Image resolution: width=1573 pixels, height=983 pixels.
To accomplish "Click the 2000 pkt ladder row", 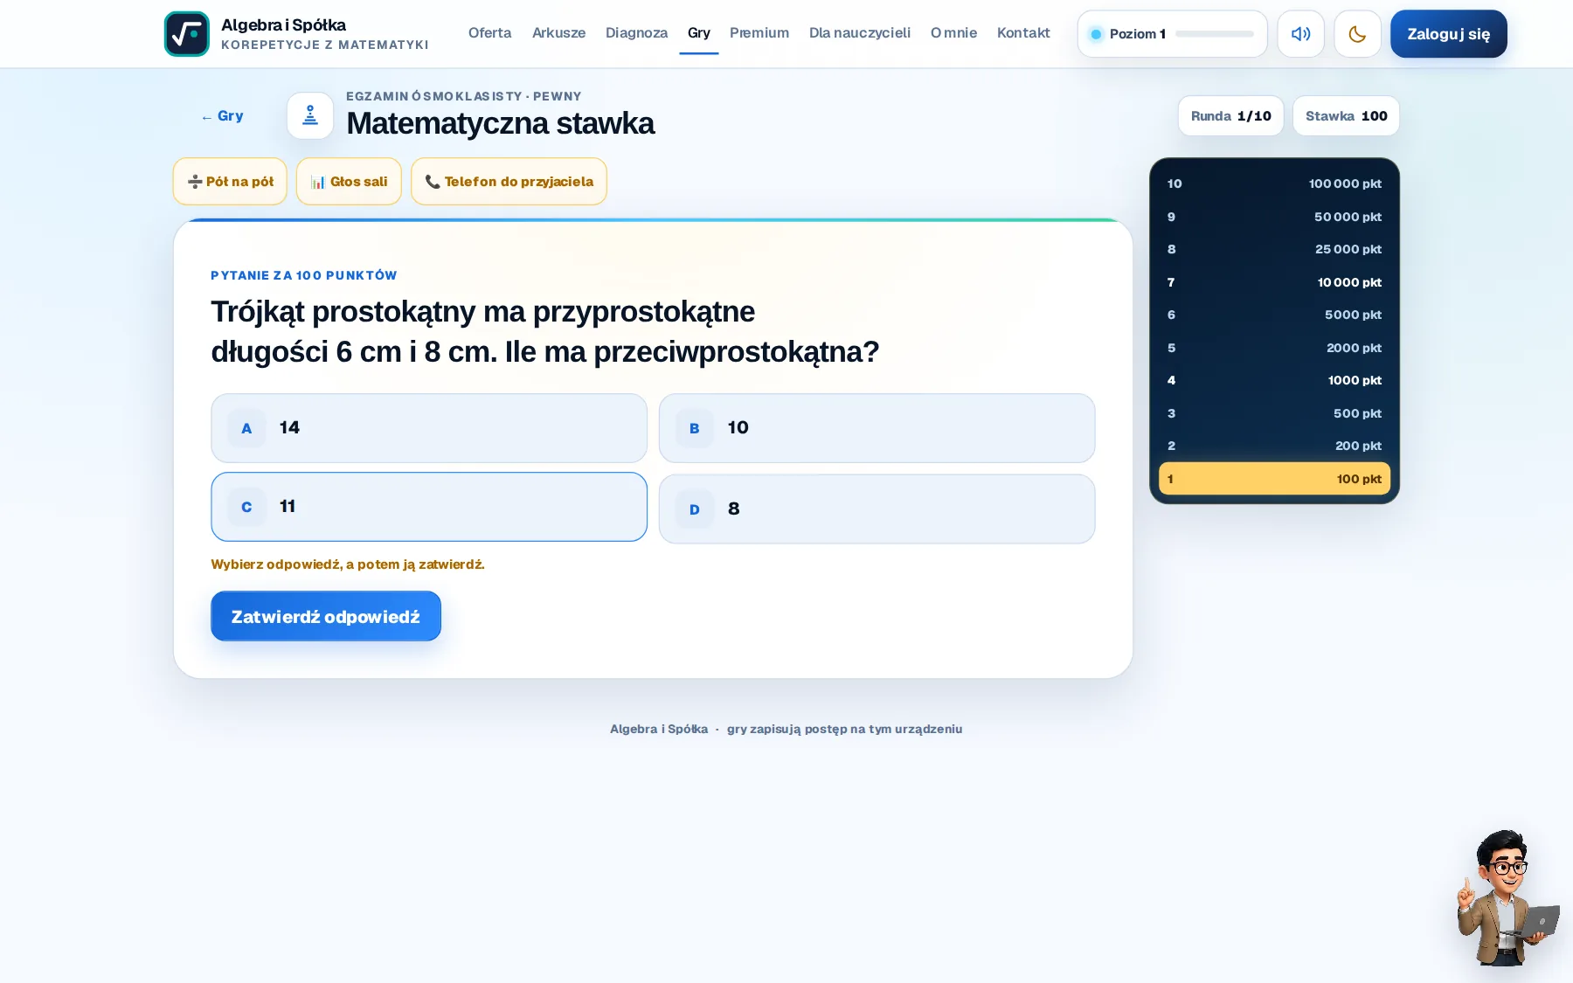I will click(1274, 348).
